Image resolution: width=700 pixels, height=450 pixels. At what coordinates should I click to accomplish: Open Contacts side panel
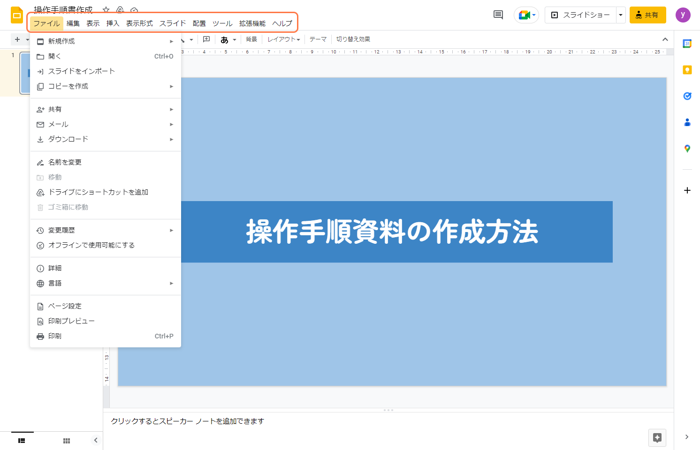(x=687, y=122)
